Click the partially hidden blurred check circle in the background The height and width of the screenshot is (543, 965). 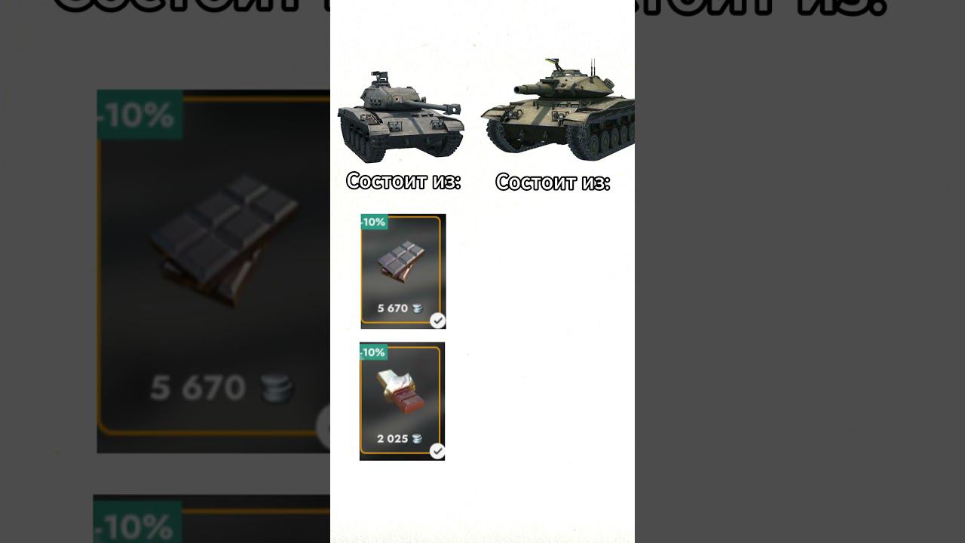tap(323, 428)
